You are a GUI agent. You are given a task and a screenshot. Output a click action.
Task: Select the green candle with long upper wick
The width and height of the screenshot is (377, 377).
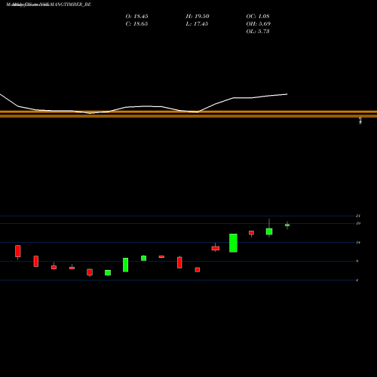coord(269,231)
